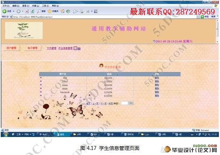Open the 工具 menu
The width and height of the screenshot is (220, 155).
click(46, 6)
